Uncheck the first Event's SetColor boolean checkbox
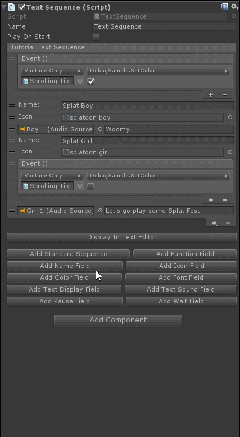Image resolution: width=240 pixels, height=437 pixels. tap(90, 81)
